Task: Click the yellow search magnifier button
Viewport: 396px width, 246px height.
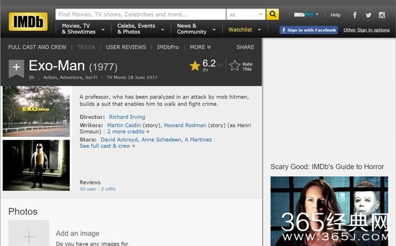Action: [272, 14]
